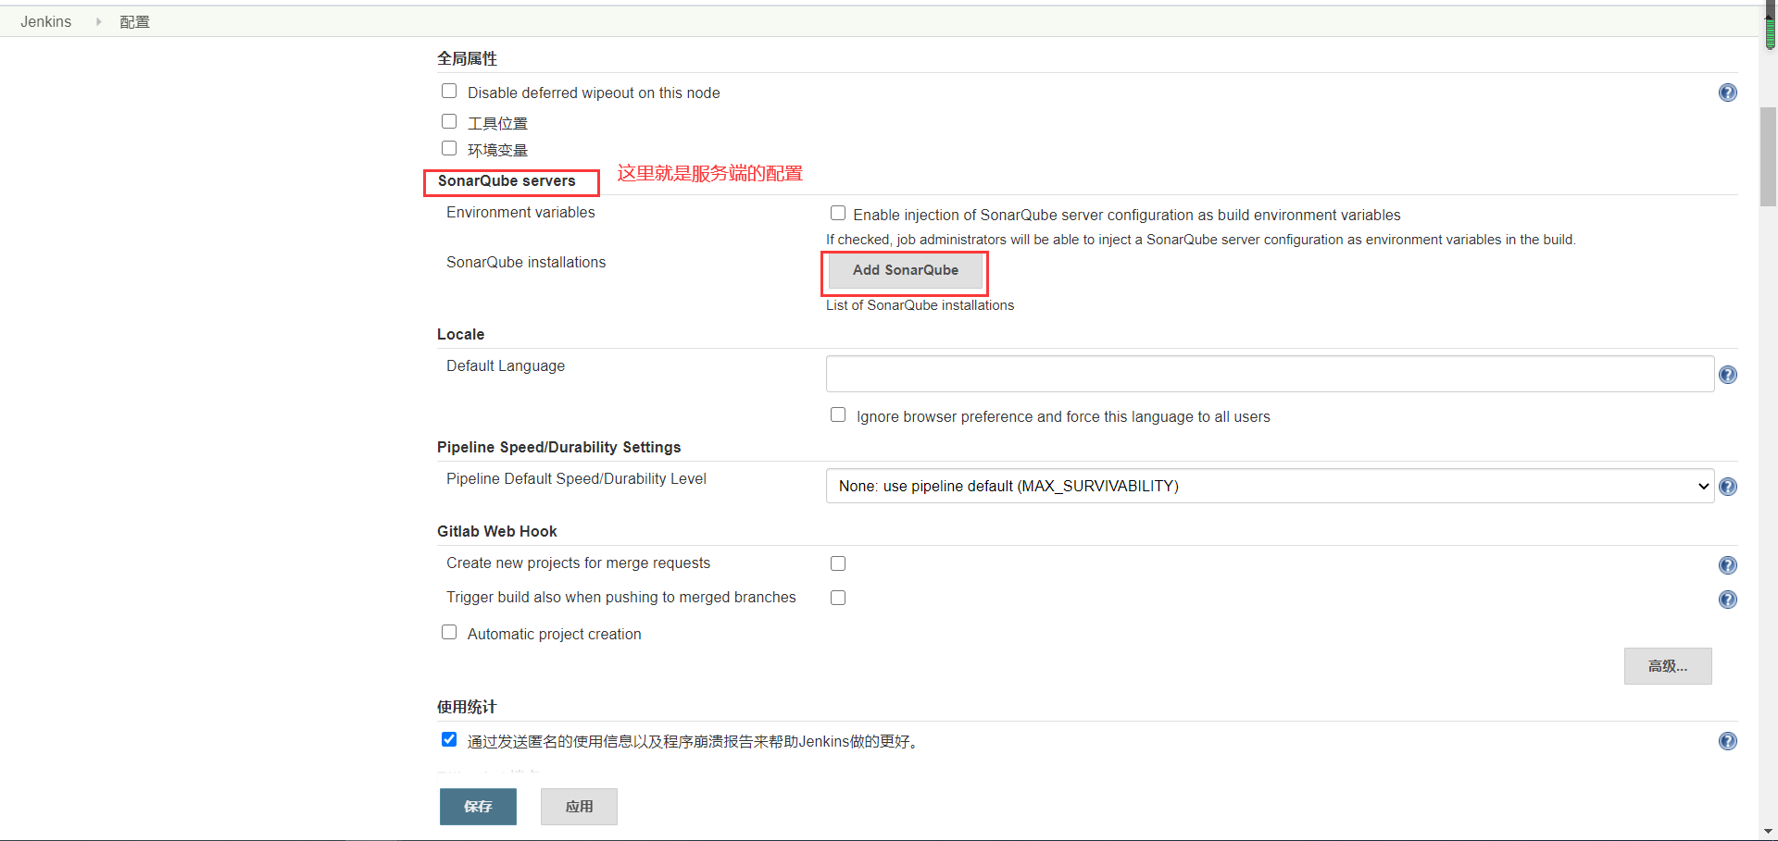Click the breadcrumb arrow after Jenkins
The width and height of the screenshot is (1778, 841).
point(98,21)
